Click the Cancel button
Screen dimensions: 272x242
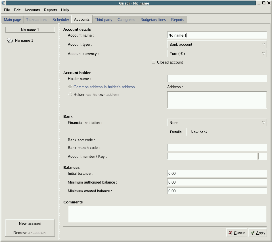[x=237, y=233]
